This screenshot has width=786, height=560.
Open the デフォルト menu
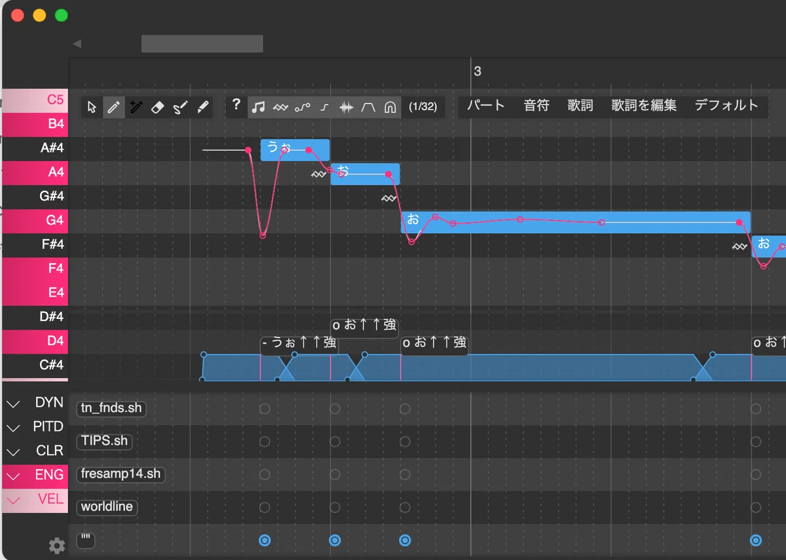pyautogui.click(x=726, y=105)
